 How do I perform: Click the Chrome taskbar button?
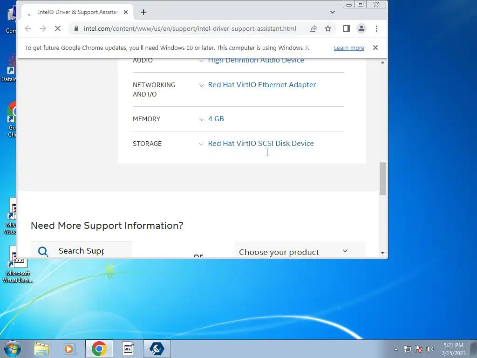99,349
